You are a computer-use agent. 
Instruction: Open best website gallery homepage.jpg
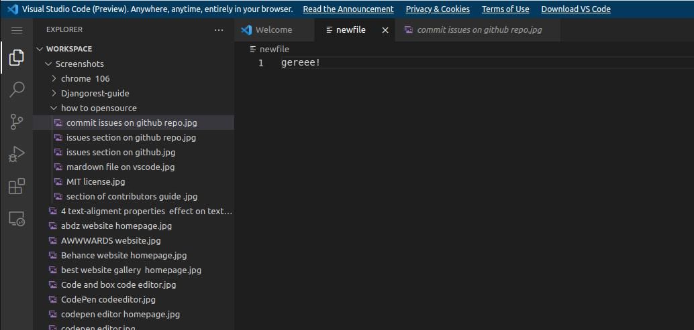point(134,270)
